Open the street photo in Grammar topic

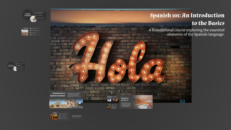tap(75, 103)
